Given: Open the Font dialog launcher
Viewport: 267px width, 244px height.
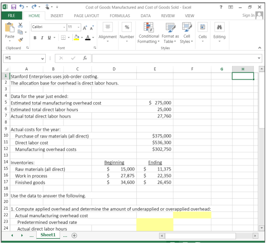Looking at the screenshot, I should tap(95, 48).
